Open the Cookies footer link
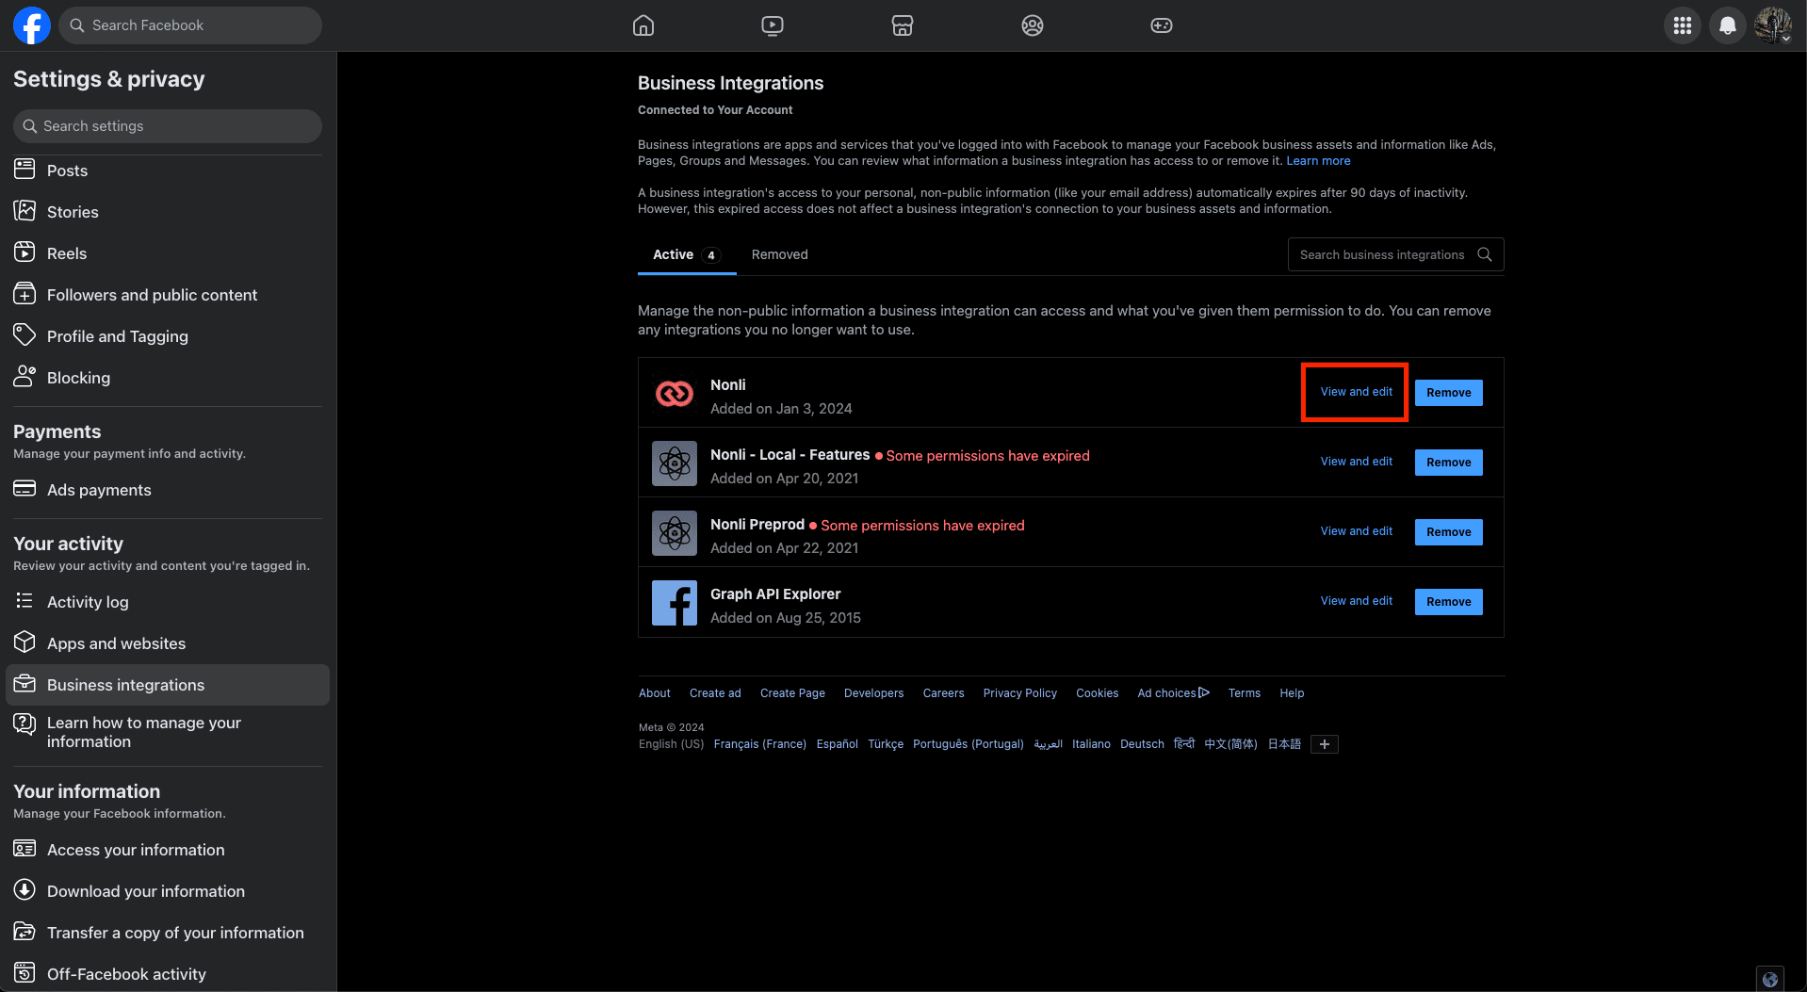This screenshot has width=1807, height=992. 1097,693
